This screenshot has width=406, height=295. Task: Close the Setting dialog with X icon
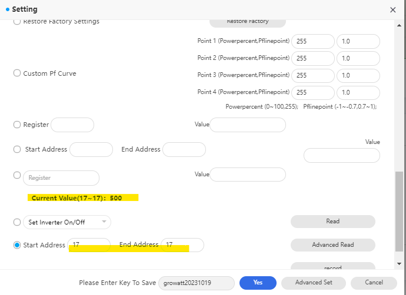[393, 9]
